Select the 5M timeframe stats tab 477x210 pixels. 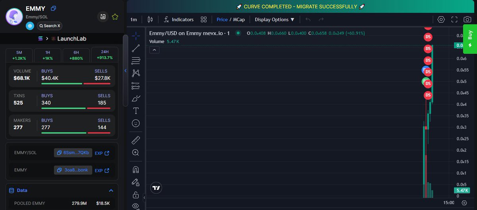click(19, 55)
